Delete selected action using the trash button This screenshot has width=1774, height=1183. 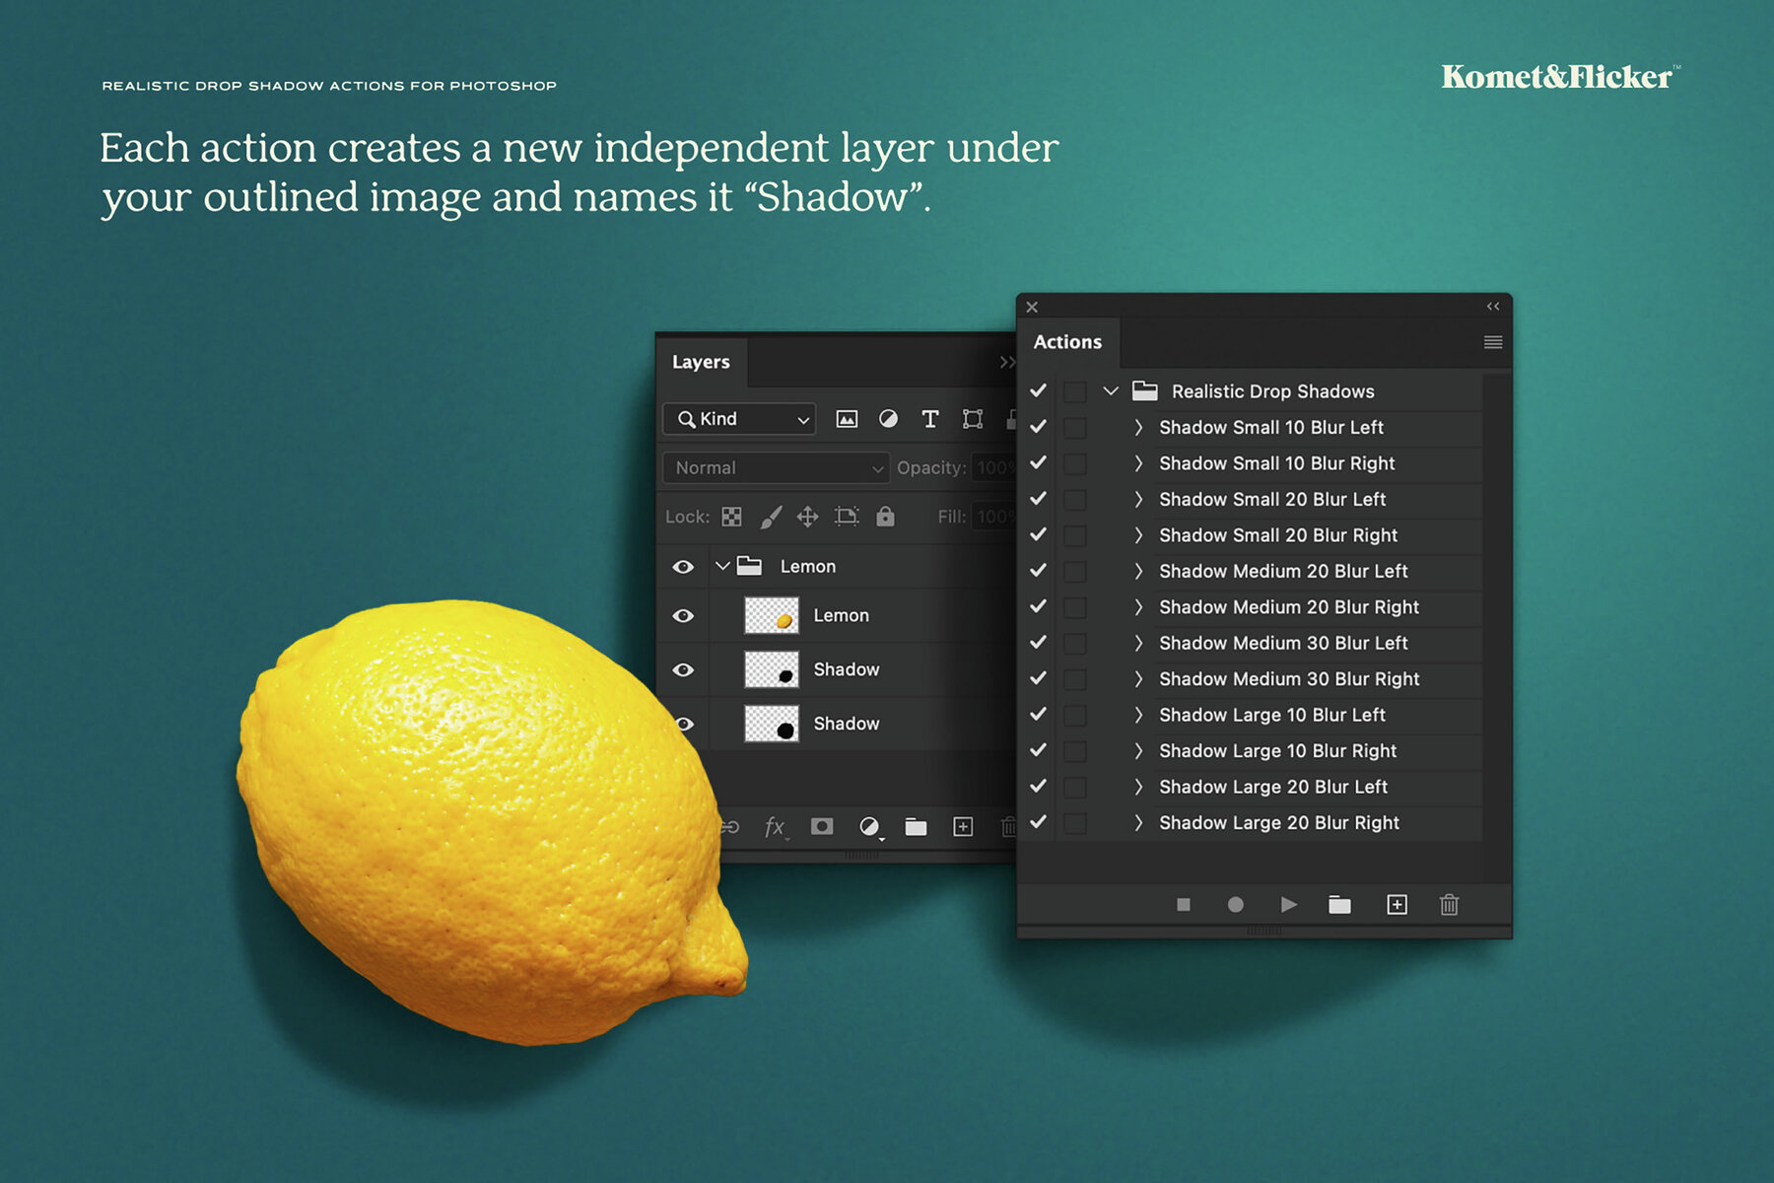(1448, 904)
